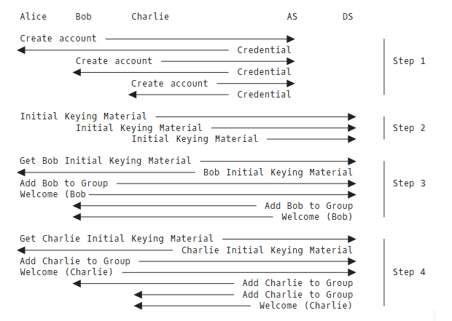The height and width of the screenshot is (321, 452).
Task: Select "Get Charlie Initial Keying Material" text
Action: [x=117, y=239]
